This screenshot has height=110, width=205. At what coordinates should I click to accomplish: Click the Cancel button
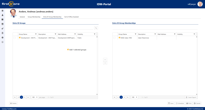197,103
